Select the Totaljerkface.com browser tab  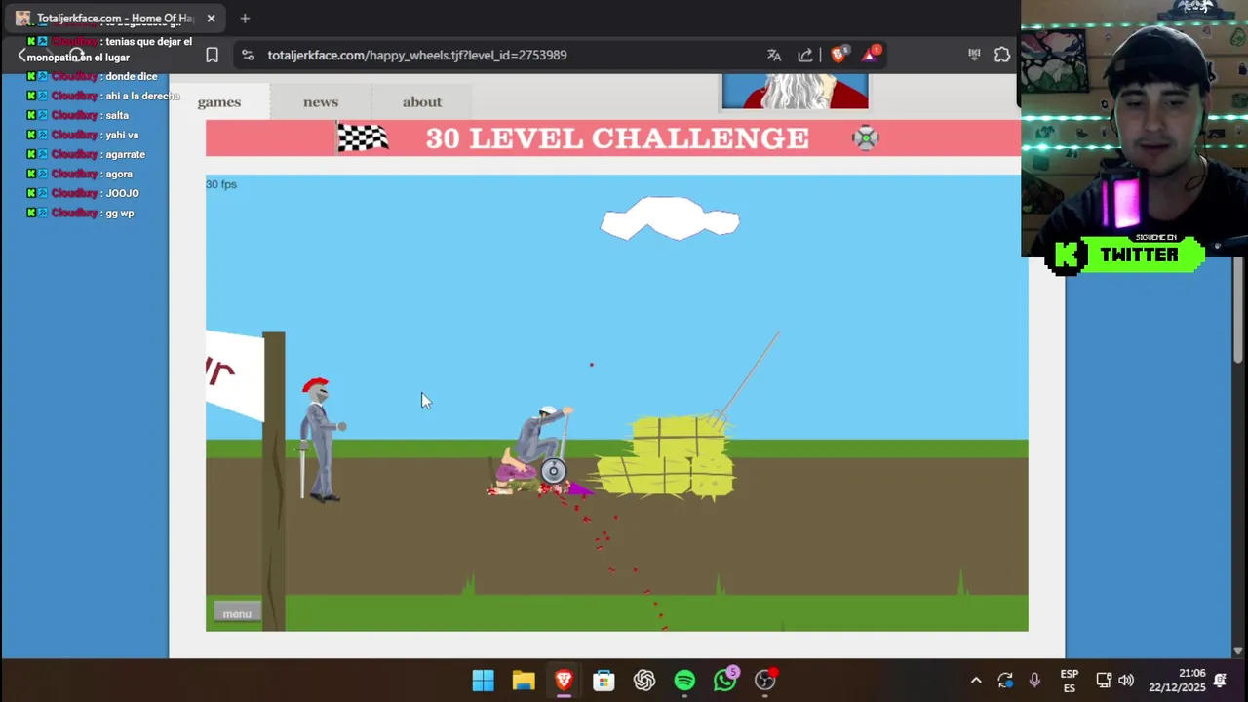[115, 18]
